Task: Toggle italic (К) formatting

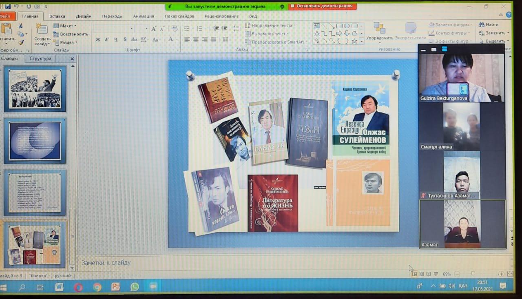Action: pyautogui.click(x=107, y=40)
